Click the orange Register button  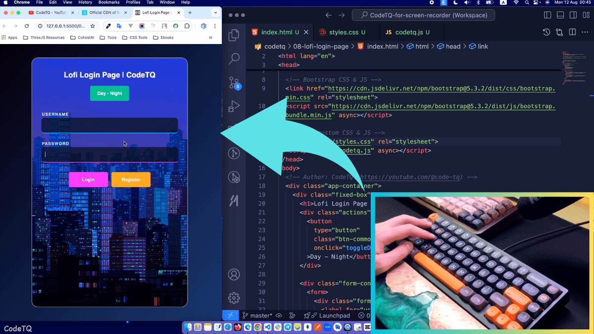[131, 180]
